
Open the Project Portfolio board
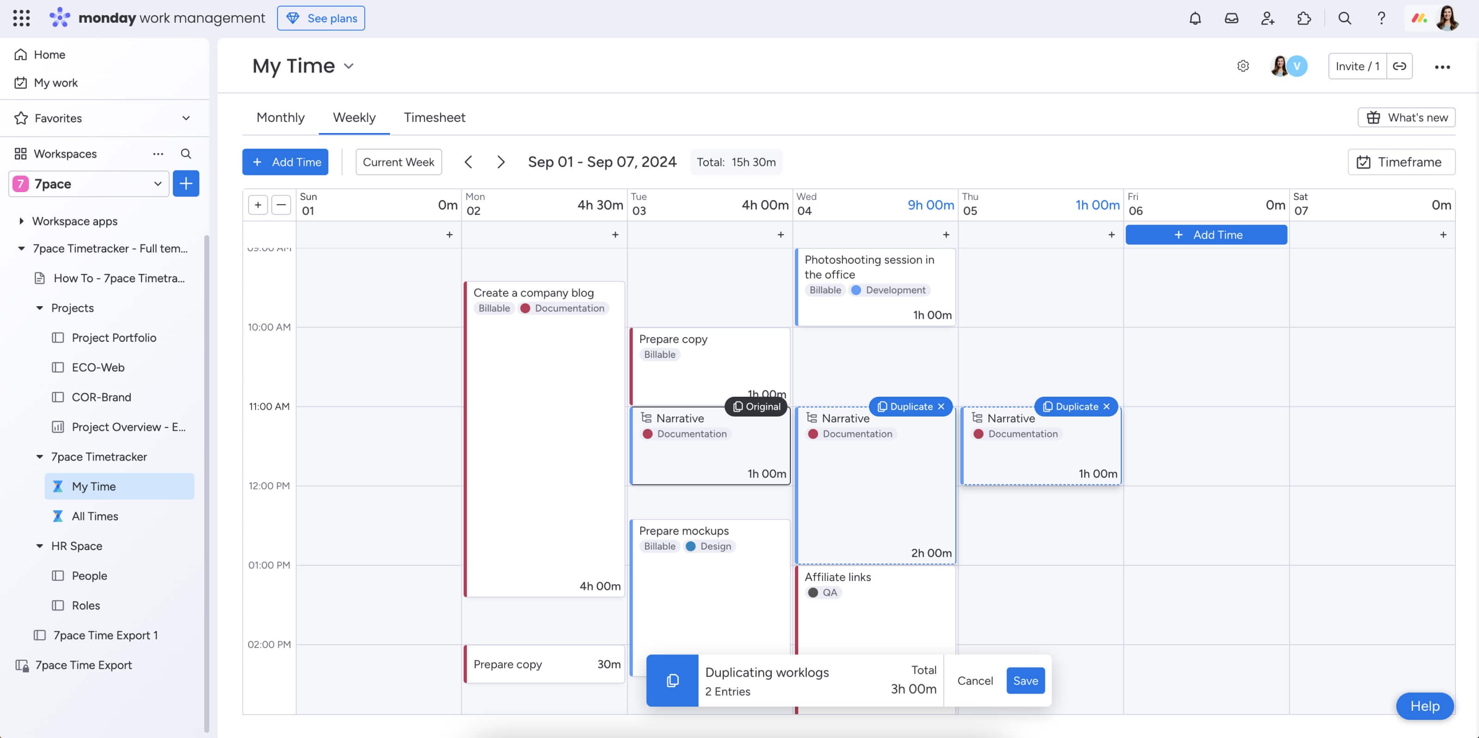click(114, 338)
